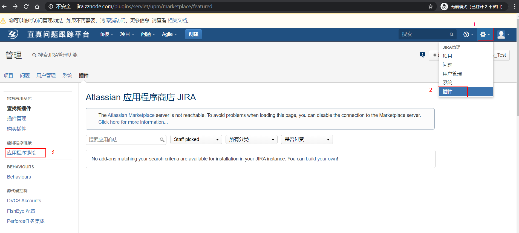
Task: Open Perforce任务集成 in the sidebar
Action: (26, 221)
